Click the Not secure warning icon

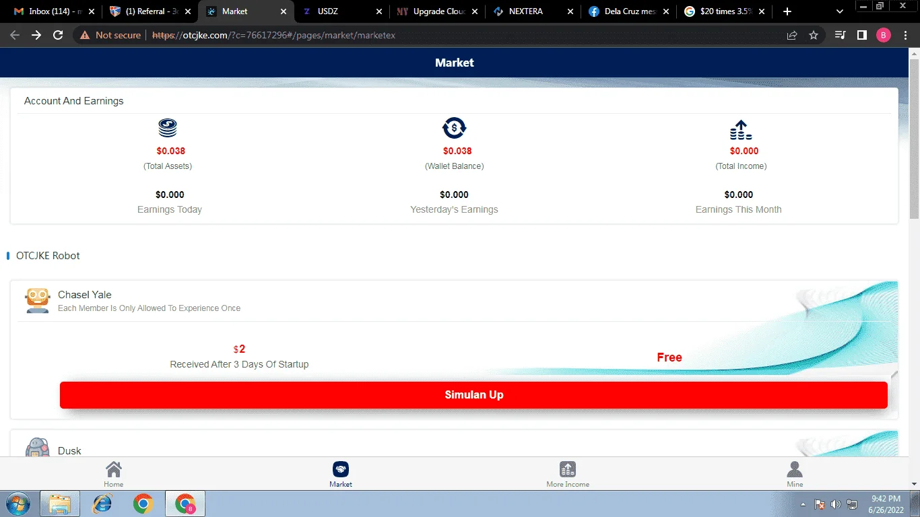(x=85, y=35)
